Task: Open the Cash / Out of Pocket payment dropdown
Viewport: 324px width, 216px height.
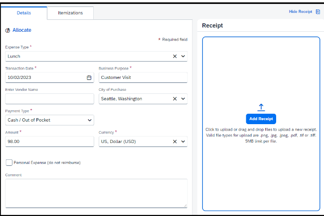Action: pos(49,120)
